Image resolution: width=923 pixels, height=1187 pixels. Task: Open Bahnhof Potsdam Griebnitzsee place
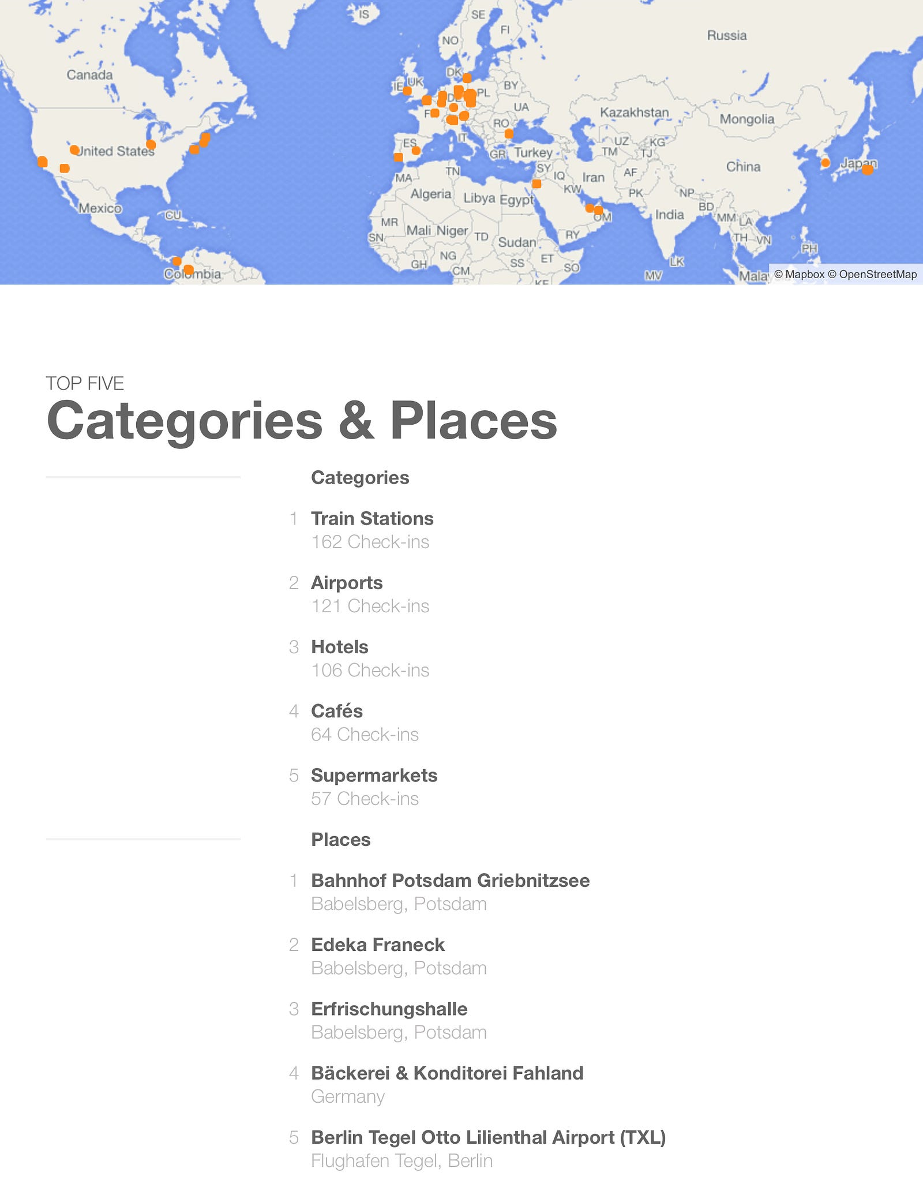[450, 880]
